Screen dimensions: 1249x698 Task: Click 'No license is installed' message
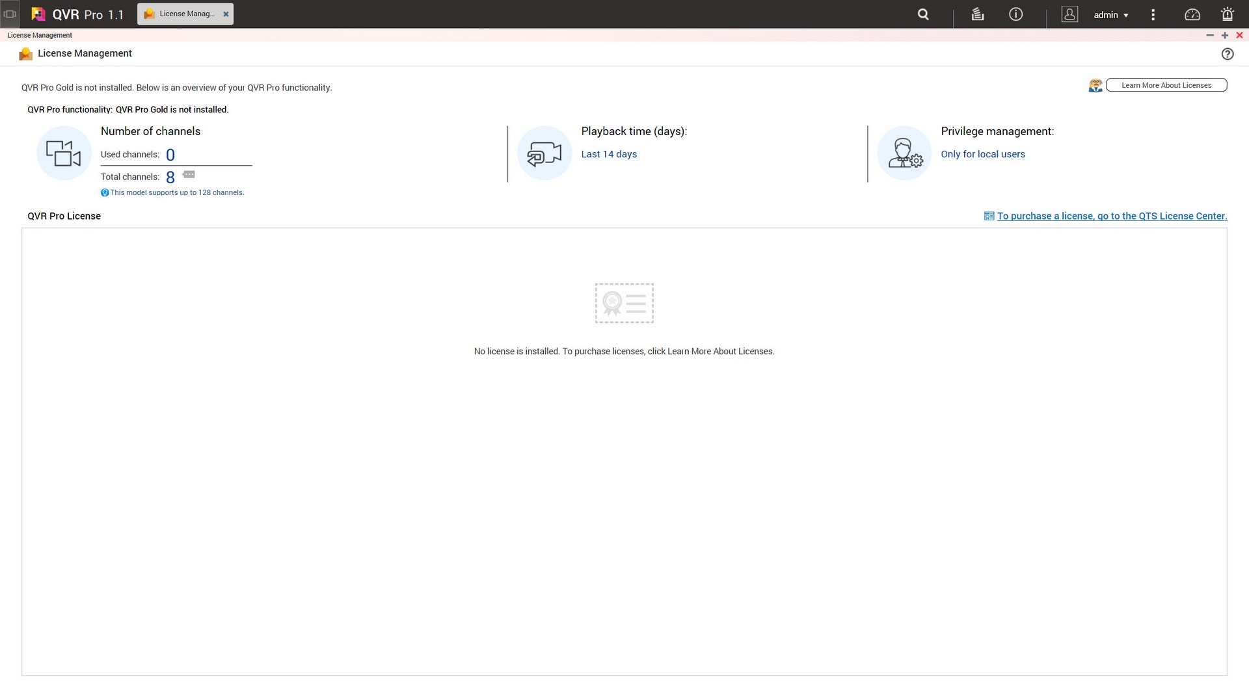pos(624,352)
